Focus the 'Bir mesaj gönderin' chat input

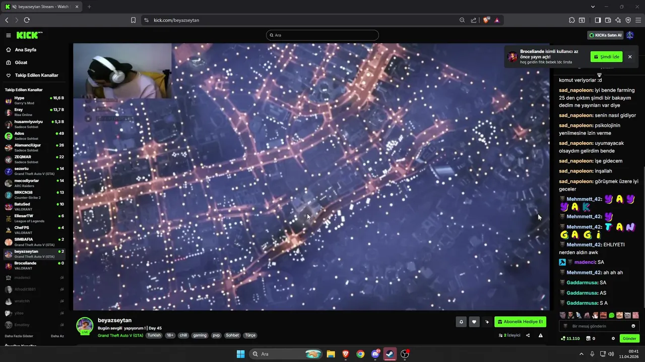coord(598,326)
